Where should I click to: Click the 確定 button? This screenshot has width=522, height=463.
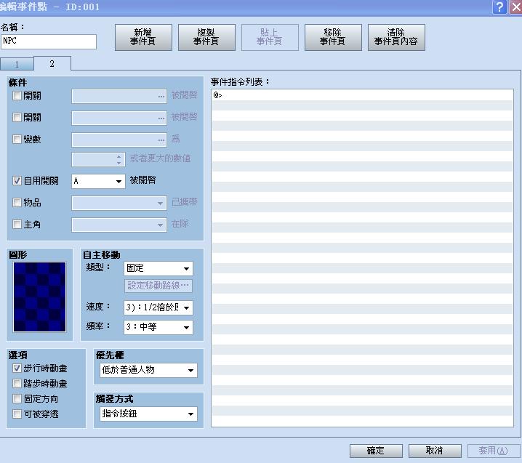pyautogui.click(x=376, y=451)
